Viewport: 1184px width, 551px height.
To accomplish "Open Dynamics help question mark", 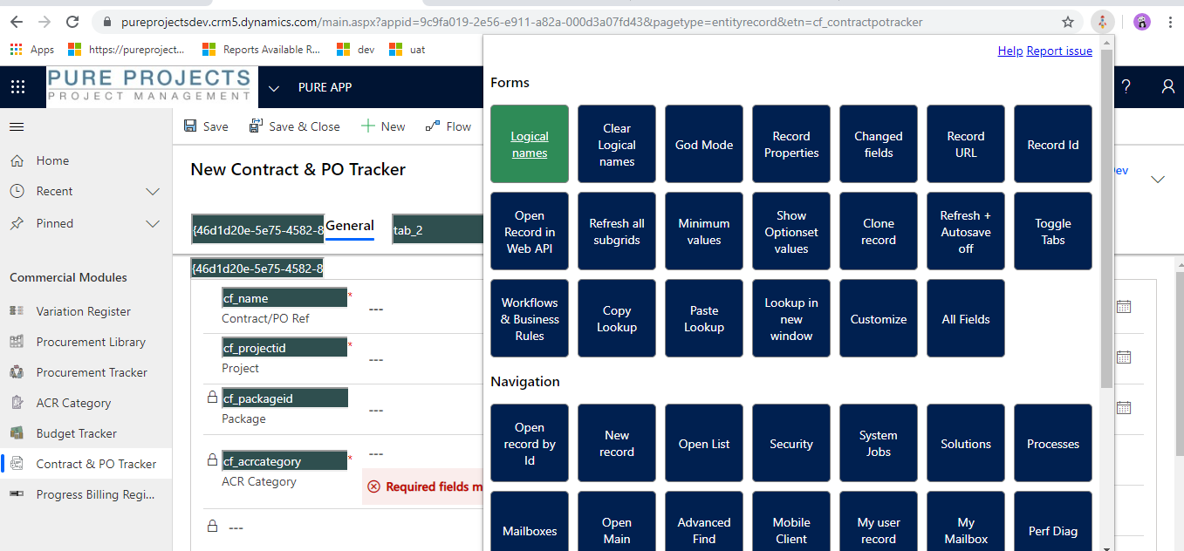I will click(x=1126, y=87).
